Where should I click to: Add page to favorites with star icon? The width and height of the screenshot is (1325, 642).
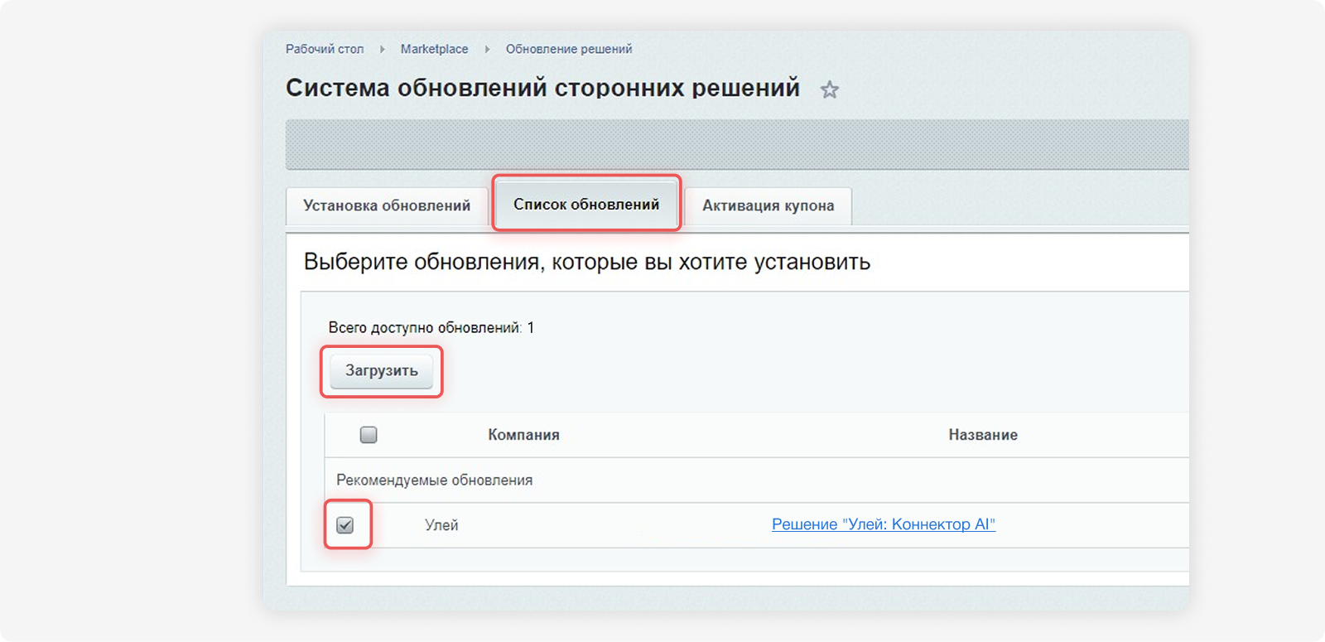pos(829,89)
